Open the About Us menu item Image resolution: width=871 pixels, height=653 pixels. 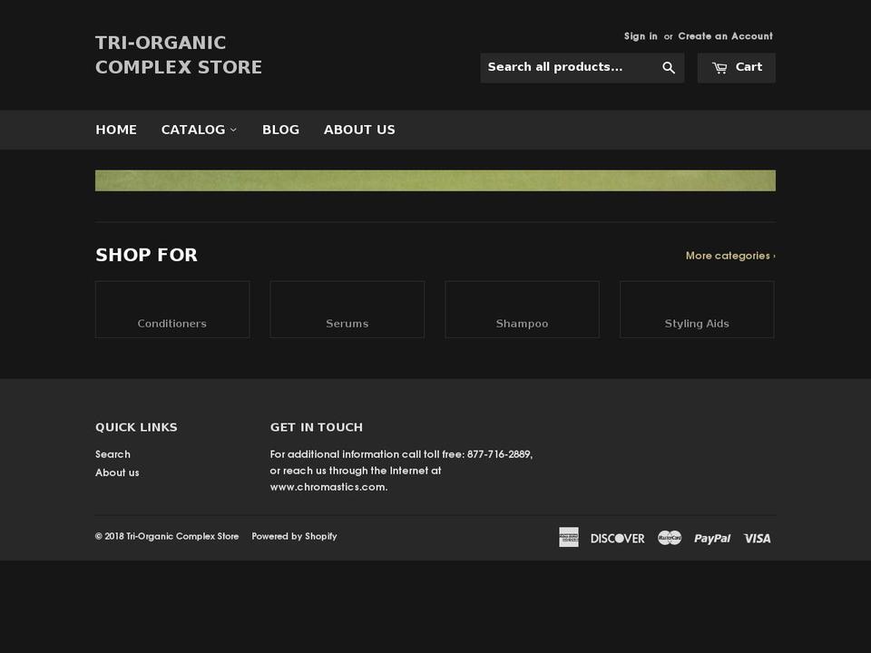coord(359,130)
